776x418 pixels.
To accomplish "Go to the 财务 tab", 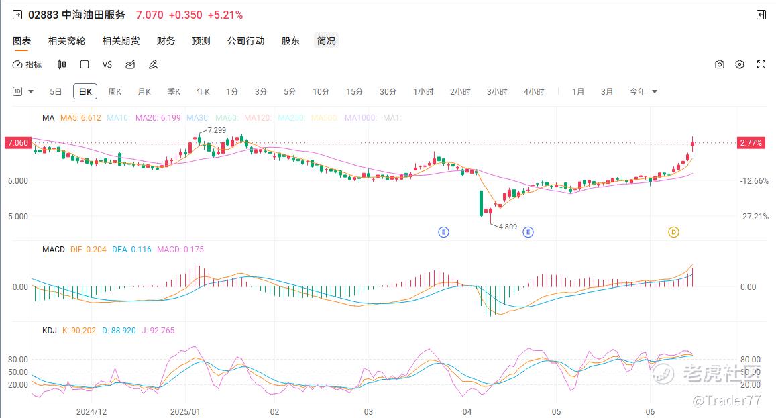I will coord(166,41).
